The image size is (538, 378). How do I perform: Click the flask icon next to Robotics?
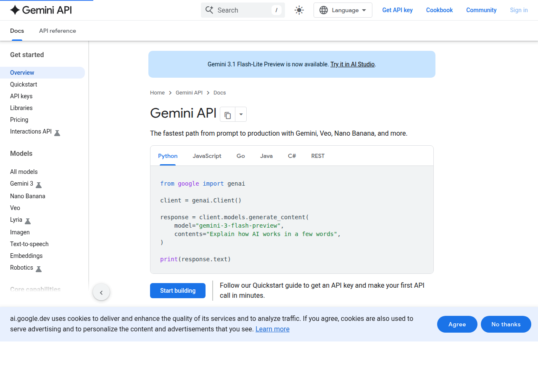click(x=39, y=269)
